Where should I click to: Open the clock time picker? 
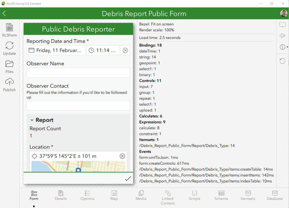[x=92, y=50]
